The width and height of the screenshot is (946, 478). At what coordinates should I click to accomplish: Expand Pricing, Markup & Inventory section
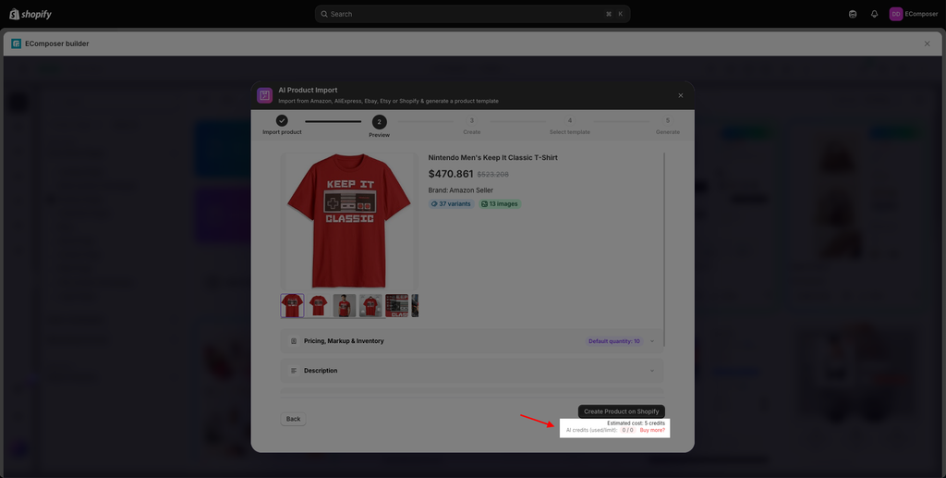point(472,341)
